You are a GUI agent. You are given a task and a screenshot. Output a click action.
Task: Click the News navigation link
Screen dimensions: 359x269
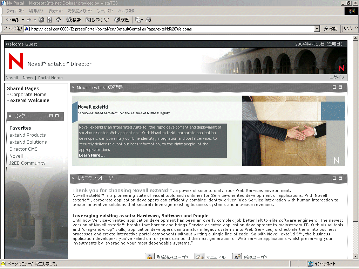tap(28, 78)
